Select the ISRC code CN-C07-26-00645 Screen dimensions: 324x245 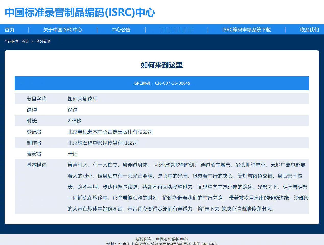pyautogui.click(x=173, y=83)
